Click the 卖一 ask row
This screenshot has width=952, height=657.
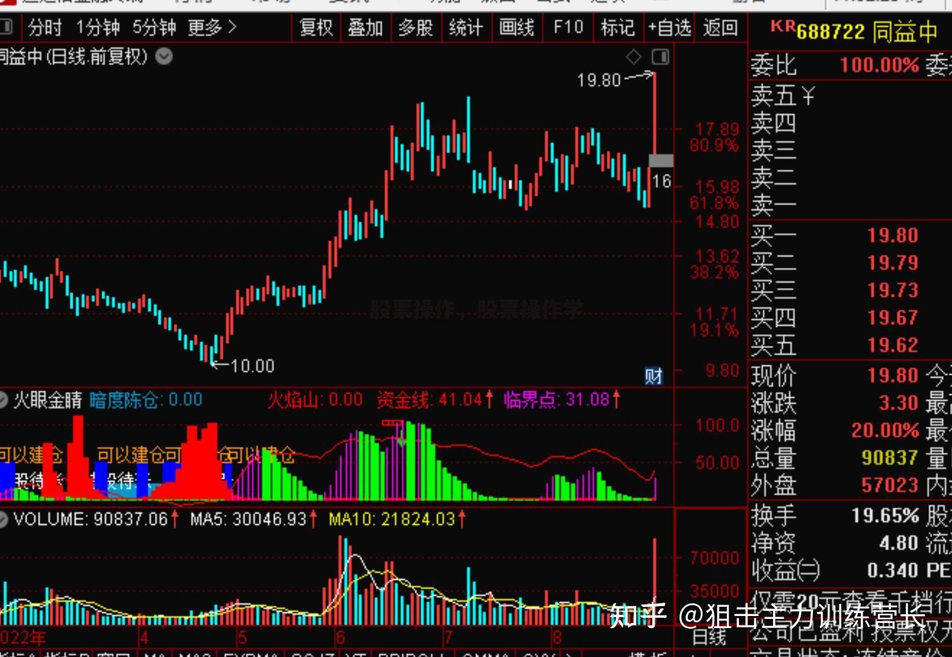[x=774, y=206]
